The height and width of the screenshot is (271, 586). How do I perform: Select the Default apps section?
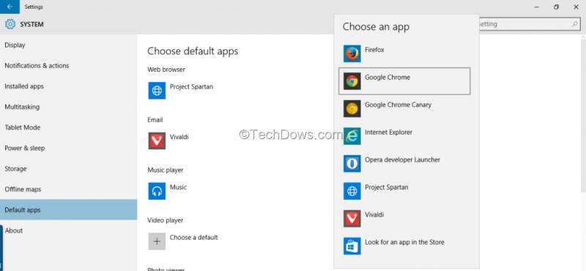coord(68,209)
